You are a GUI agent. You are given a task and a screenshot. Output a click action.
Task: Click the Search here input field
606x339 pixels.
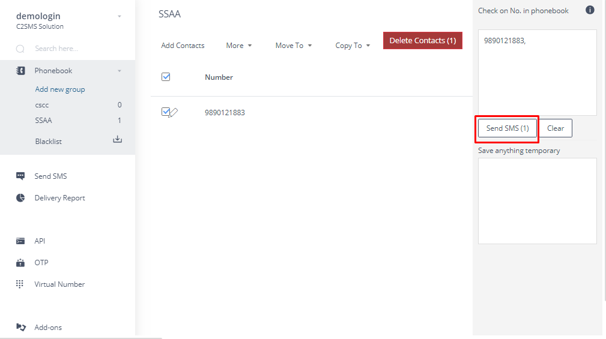point(56,49)
